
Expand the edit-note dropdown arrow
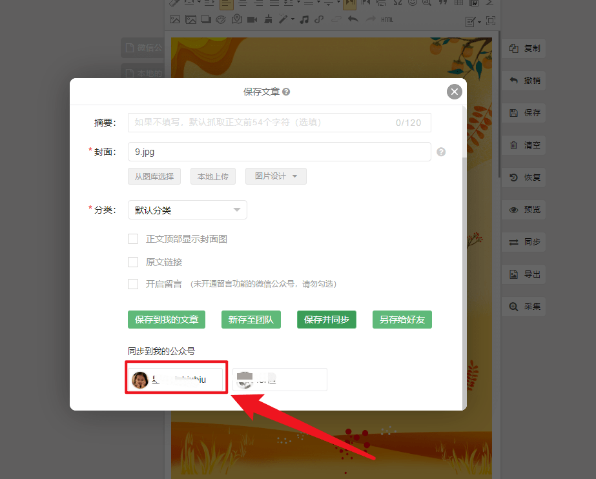click(479, 22)
